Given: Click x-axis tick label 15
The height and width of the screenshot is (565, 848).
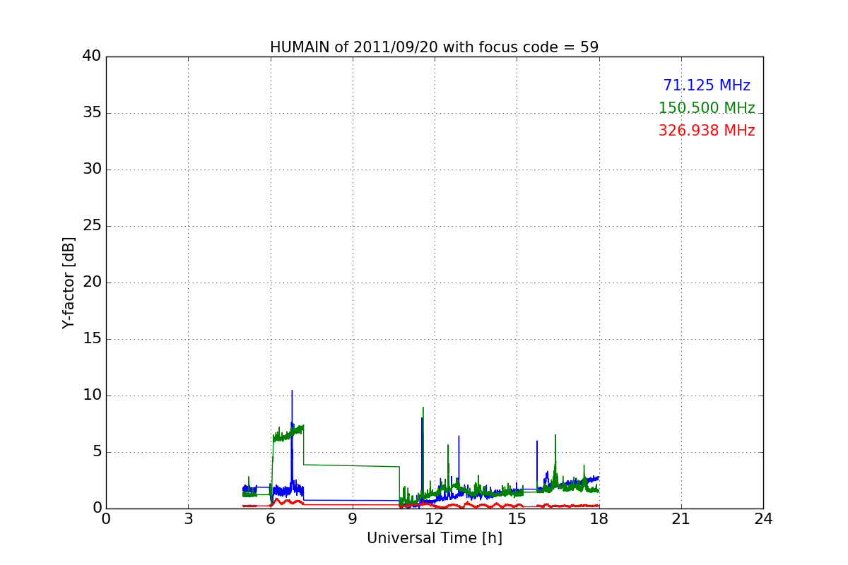Looking at the screenshot, I should 517,519.
